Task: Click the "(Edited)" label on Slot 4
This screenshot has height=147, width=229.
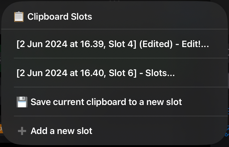Action: (x=156, y=44)
